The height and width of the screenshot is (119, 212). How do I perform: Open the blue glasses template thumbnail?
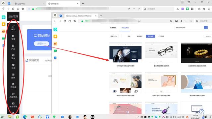pos(196,82)
